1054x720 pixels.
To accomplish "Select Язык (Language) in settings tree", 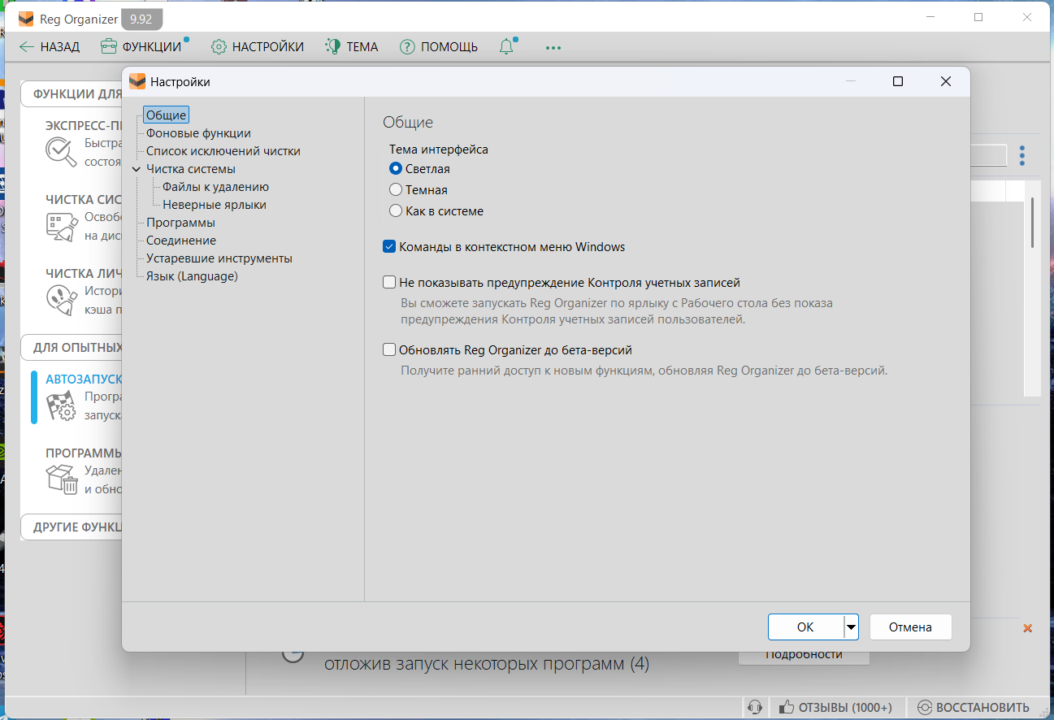I will click(192, 276).
